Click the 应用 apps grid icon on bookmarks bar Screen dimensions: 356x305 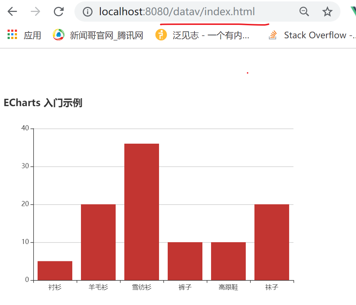coord(12,35)
